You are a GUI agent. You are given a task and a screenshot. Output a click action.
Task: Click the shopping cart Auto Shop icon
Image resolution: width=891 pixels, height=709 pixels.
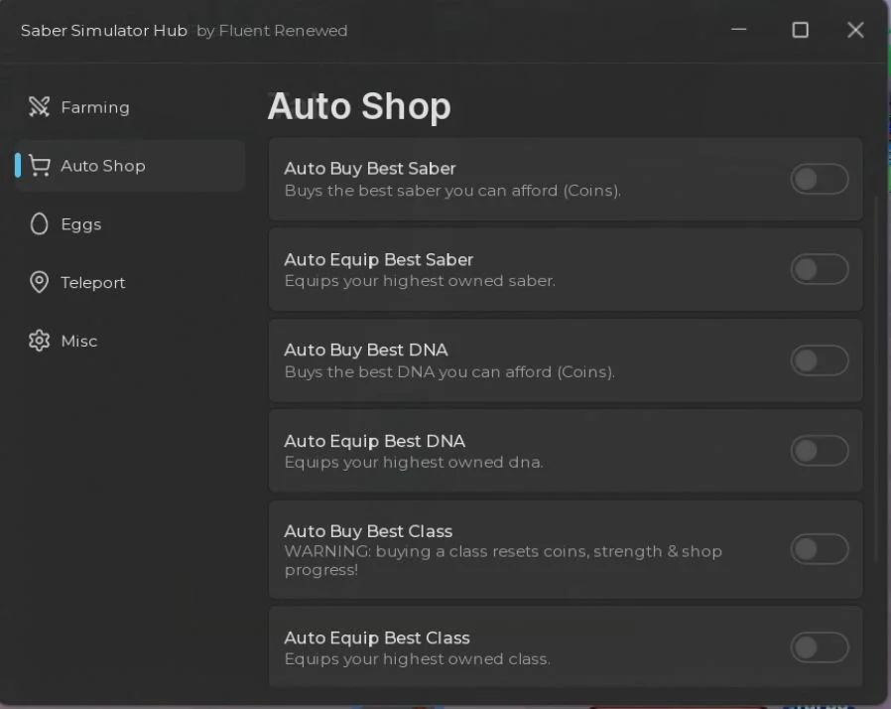pos(40,166)
